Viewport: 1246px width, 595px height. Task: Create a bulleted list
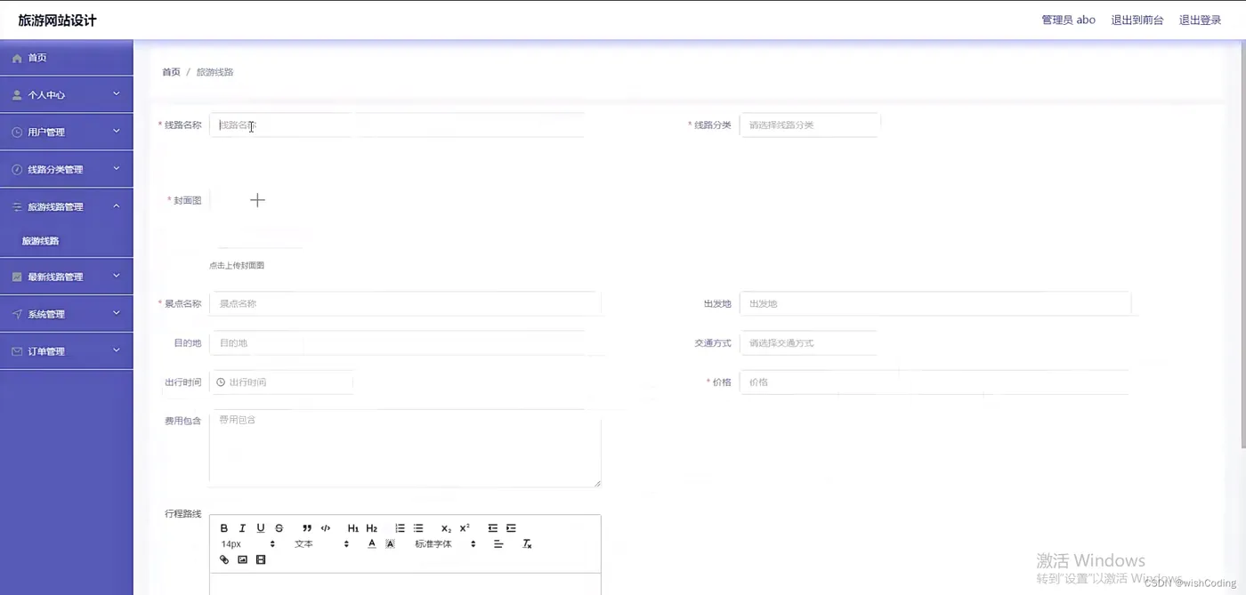[x=418, y=528]
